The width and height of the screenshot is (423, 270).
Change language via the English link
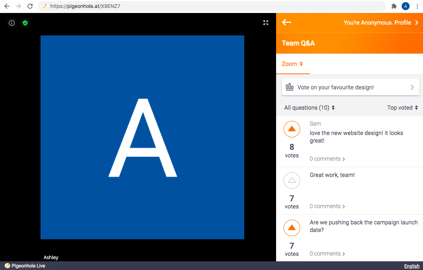coord(412,266)
